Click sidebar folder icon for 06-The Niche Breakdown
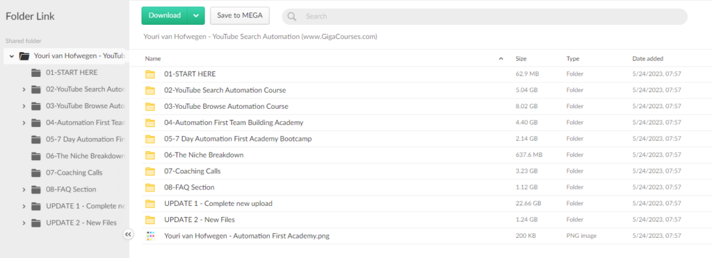This screenshot has height=258, width=712. pos(36,156)
